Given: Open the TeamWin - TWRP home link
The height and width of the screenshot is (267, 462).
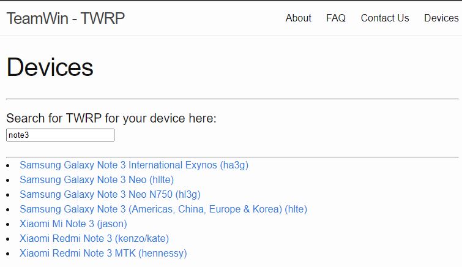Looking at the screenshot, I should tap(65, 18).
